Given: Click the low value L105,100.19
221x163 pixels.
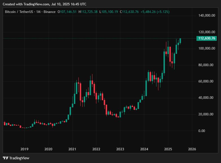Looking at the screenshot, I should [x=109, y=12].
